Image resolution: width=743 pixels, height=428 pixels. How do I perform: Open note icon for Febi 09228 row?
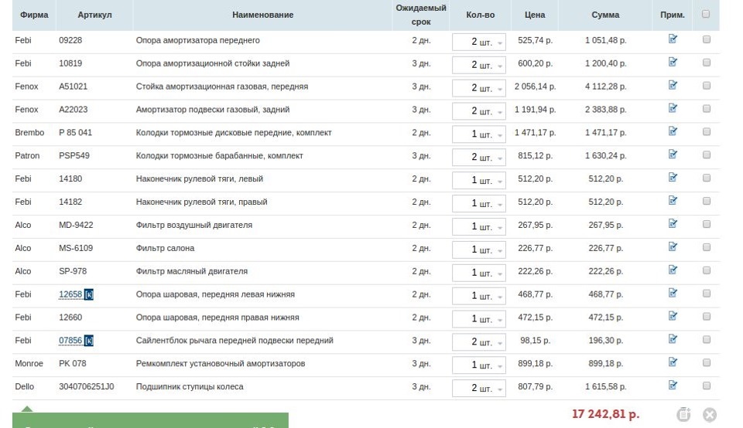(x=673, y=39)
